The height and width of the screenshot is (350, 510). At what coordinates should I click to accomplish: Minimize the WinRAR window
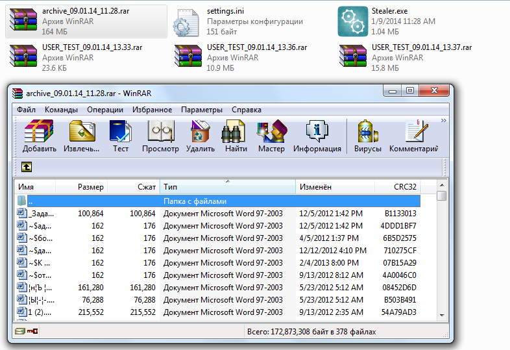(x=393, y=91)
